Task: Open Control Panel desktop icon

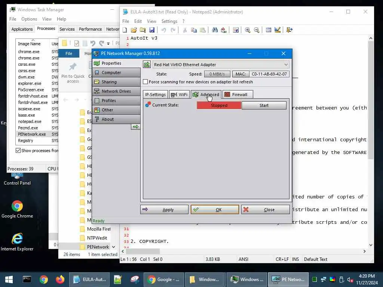Action: pos(17,179)
